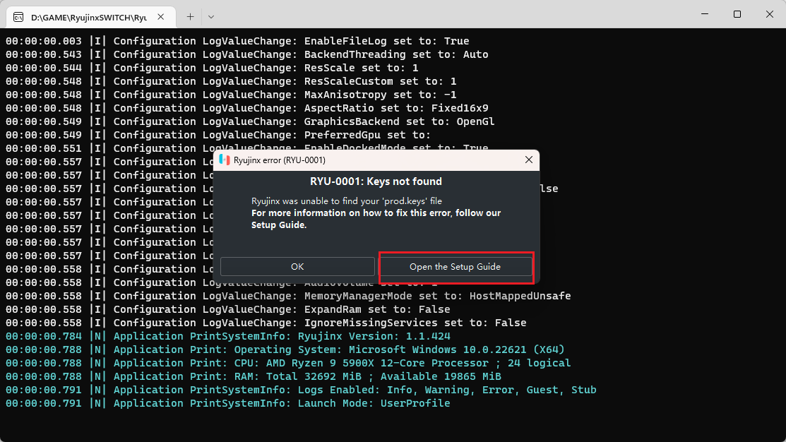Maximize the terminal window
This screenshot has width=786, height=442.
coord(737,14)
